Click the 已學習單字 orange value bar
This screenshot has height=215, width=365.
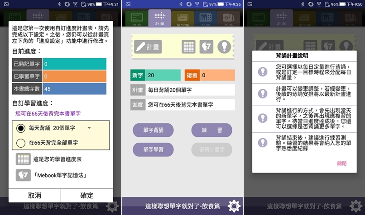pos(74,76)
